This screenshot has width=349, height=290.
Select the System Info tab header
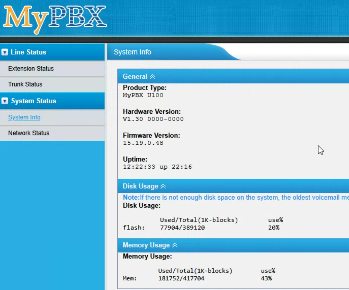[132, 52]
